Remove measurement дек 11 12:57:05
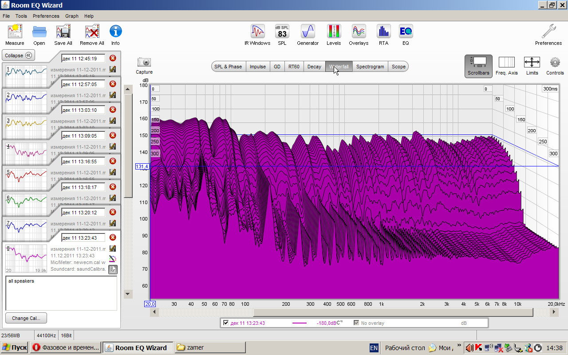 pos(113,84)
